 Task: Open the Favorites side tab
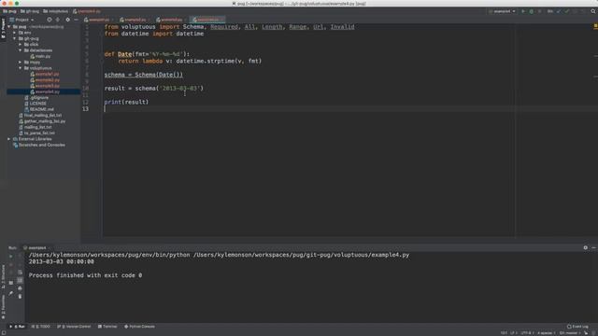coord(3,307)
